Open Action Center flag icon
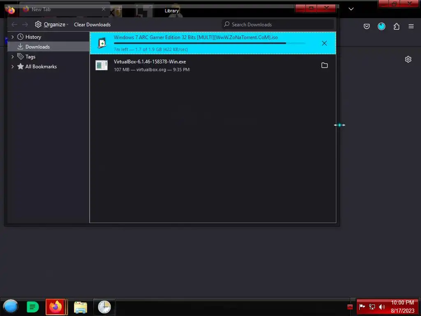 (362, 307)
